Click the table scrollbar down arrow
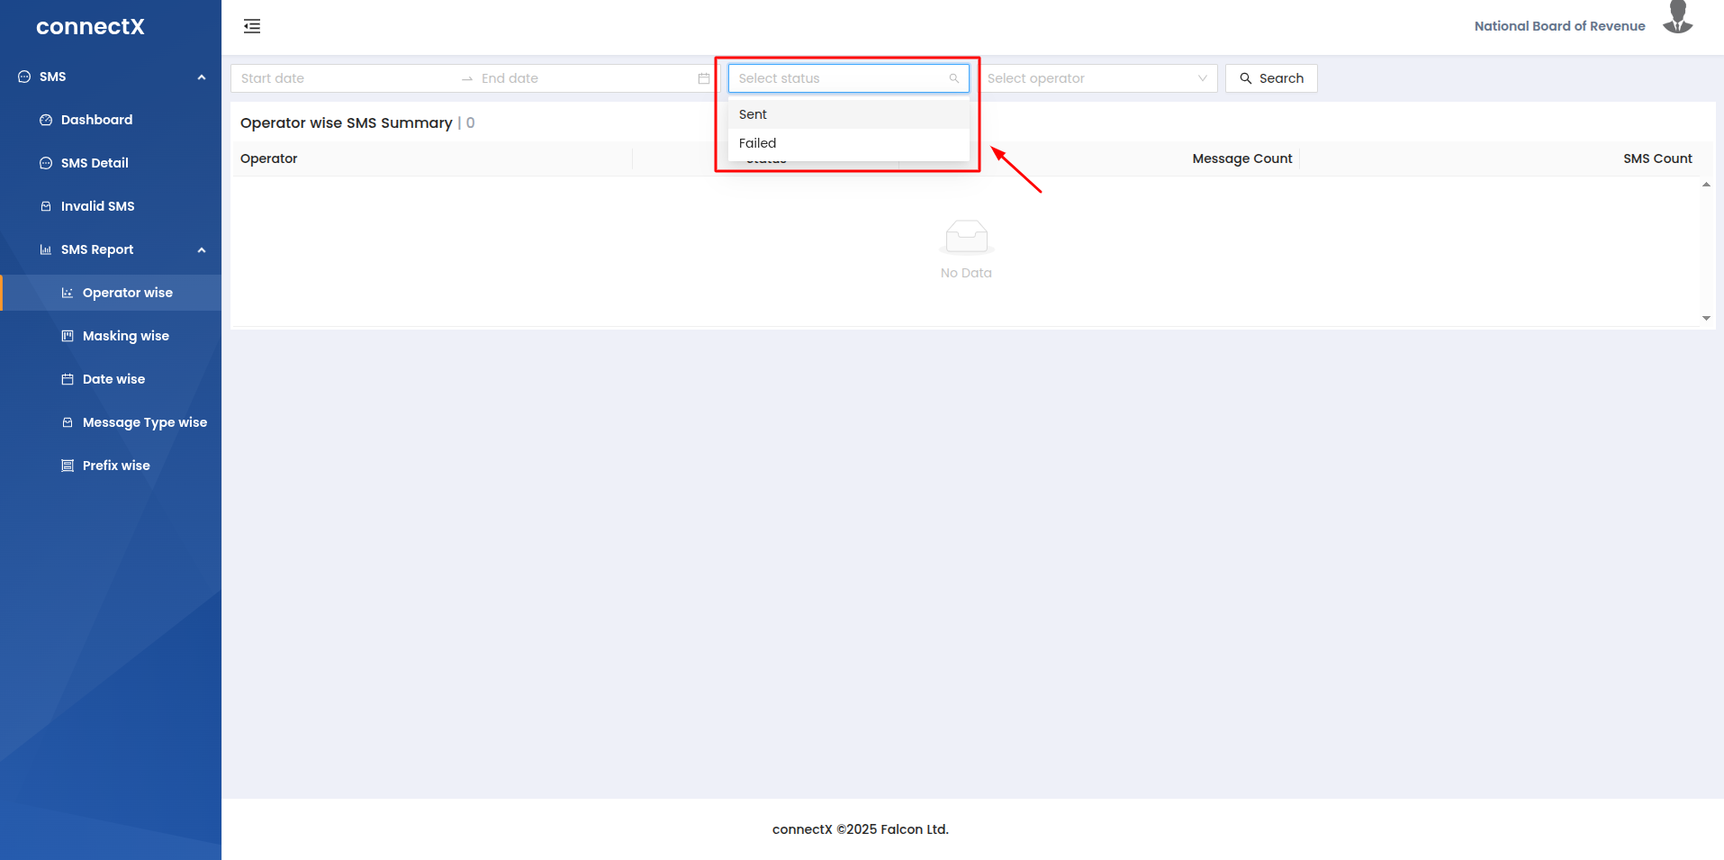The width and height of the screenshot is (1724, 860). click(1706, 318)
